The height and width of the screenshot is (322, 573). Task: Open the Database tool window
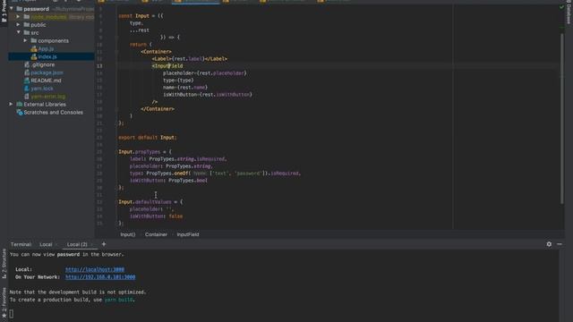569,13
